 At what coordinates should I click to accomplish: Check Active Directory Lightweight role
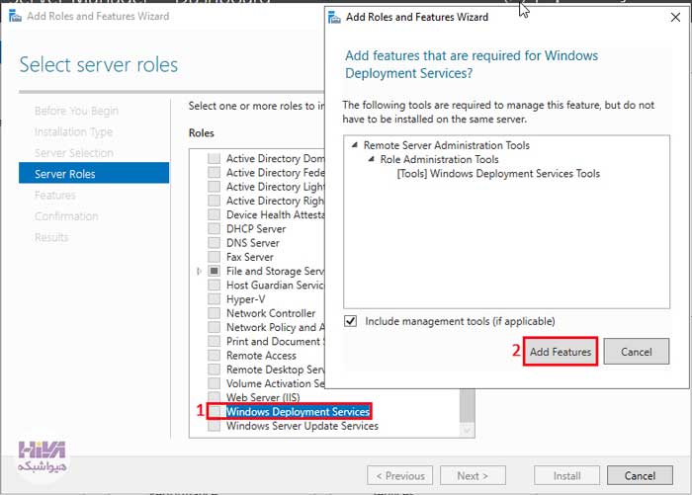tap(215, 187)
